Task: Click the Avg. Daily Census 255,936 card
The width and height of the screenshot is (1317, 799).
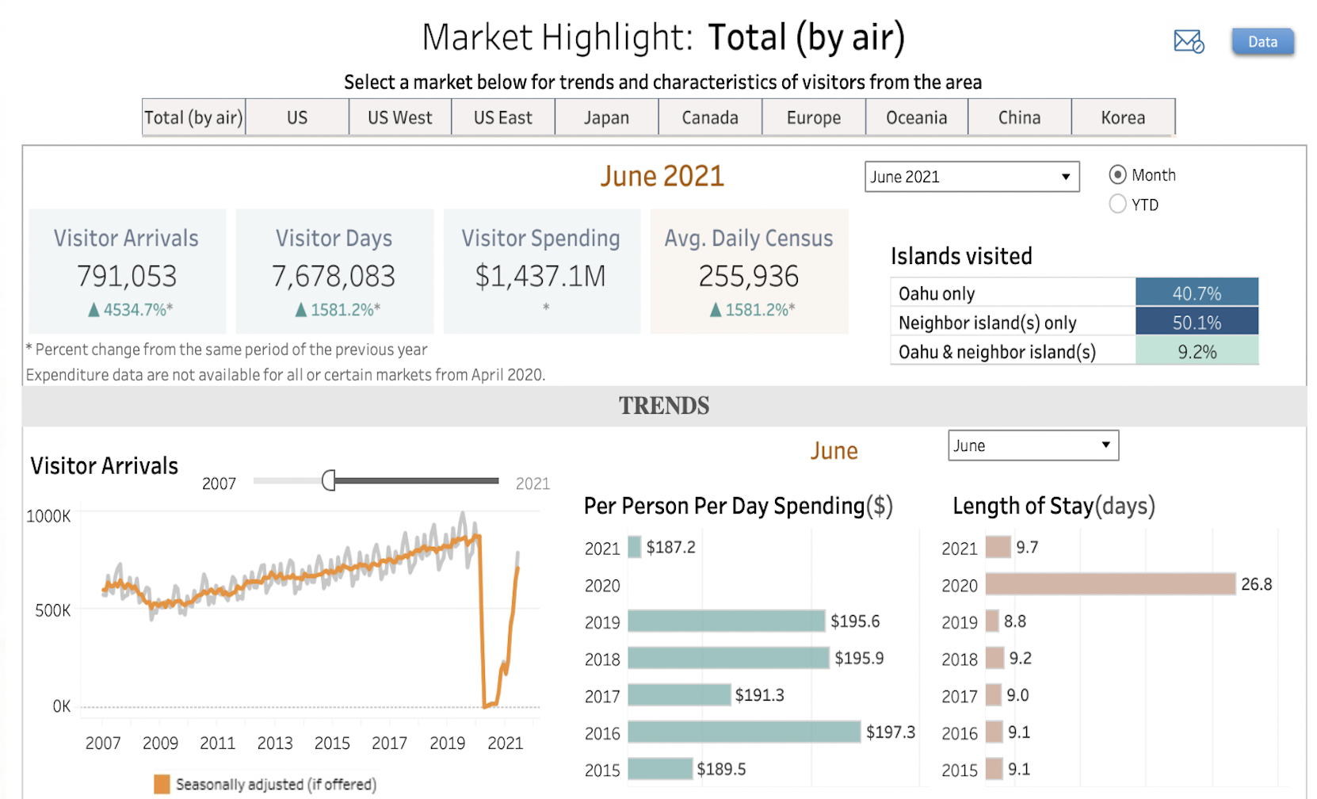Action: tap(749, 271)
